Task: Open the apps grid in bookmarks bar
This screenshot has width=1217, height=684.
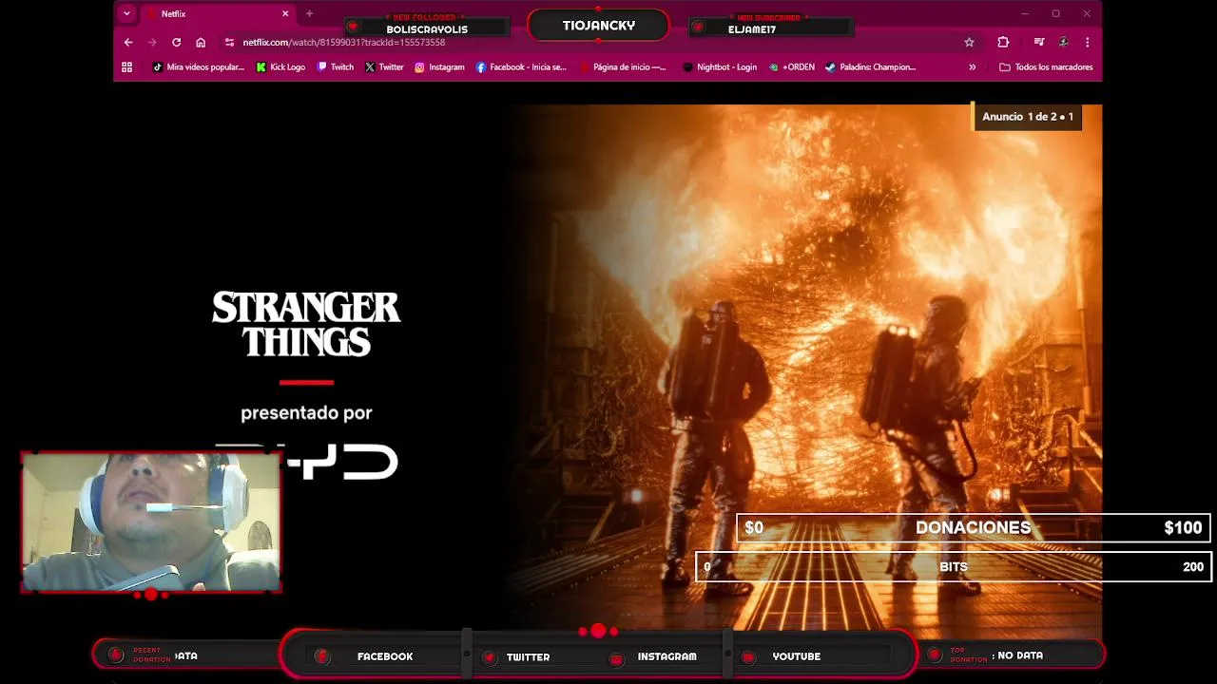Action: (x=126, y=67)
